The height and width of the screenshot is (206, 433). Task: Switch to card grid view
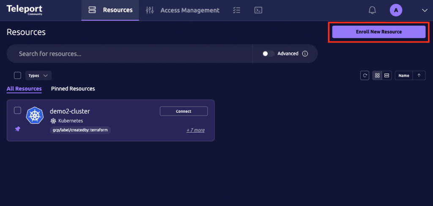[x=377, y=75]
